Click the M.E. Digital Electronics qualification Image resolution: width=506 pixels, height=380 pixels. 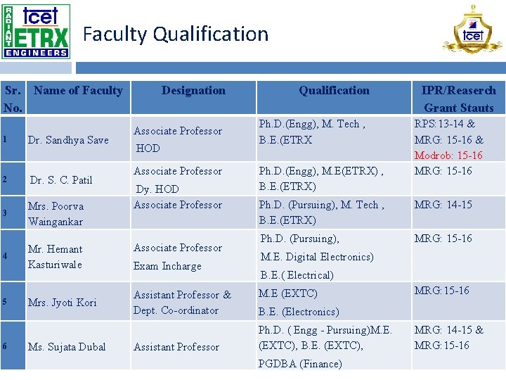click(x=317, y=257)
